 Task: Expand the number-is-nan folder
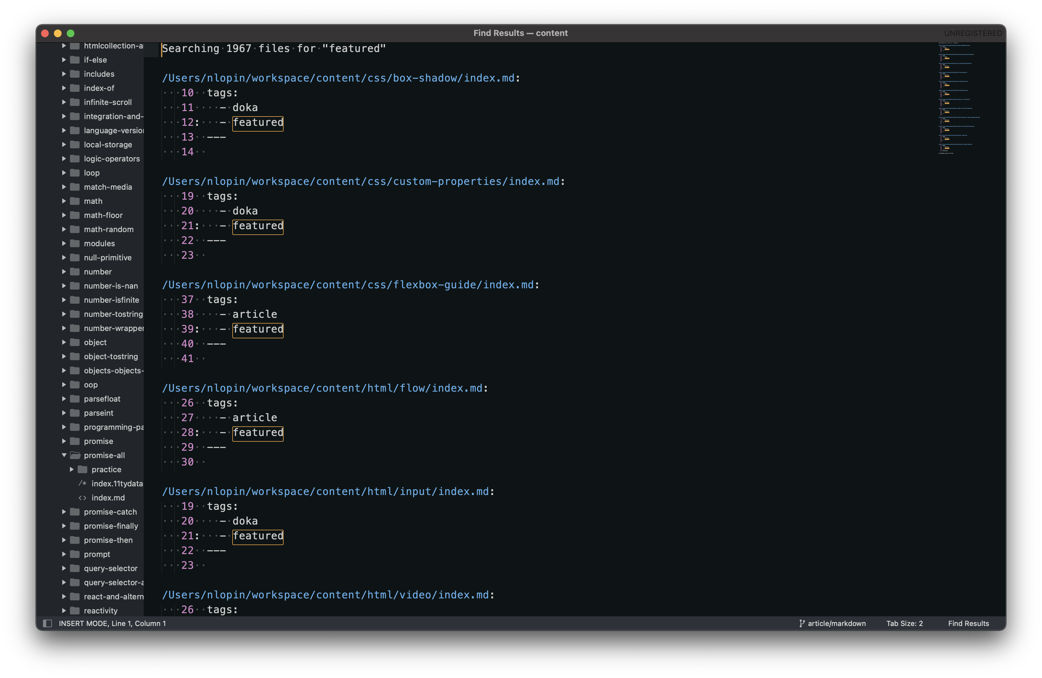(x=64, y=286)
